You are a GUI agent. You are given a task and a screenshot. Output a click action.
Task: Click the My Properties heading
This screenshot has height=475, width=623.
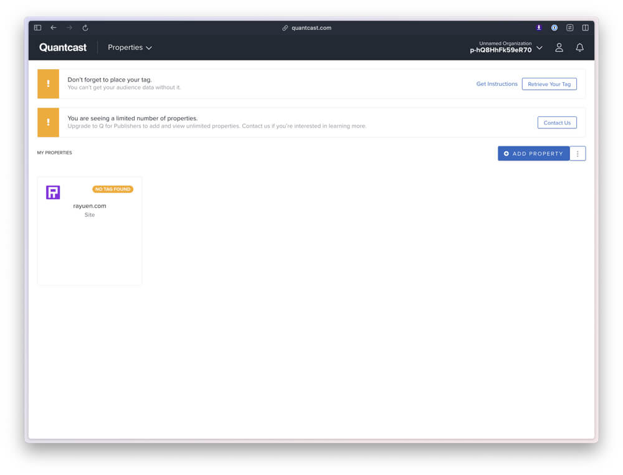point(54,153)
